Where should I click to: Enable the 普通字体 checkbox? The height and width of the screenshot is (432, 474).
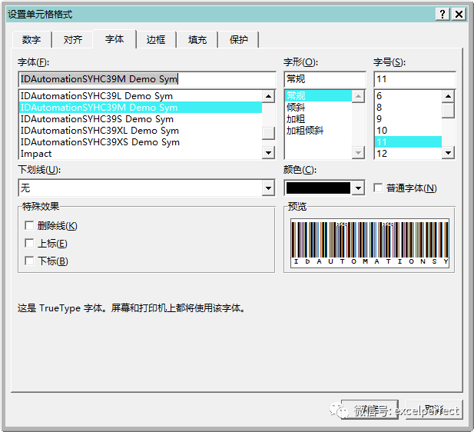point(378,188)
